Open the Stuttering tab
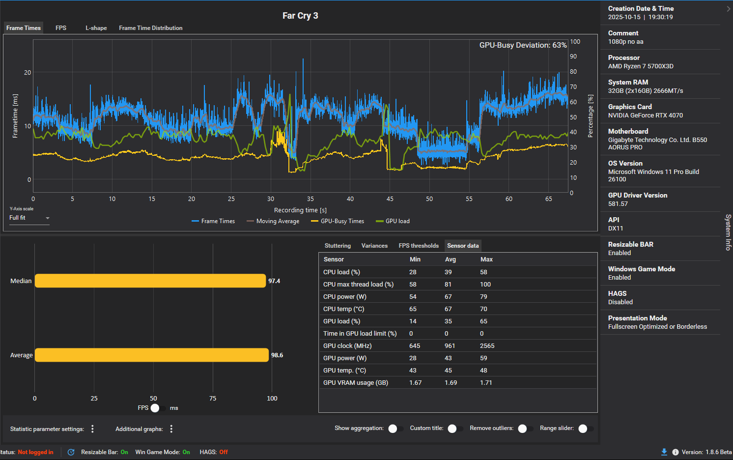Screen dimensions: 733x460 point(338,246)
